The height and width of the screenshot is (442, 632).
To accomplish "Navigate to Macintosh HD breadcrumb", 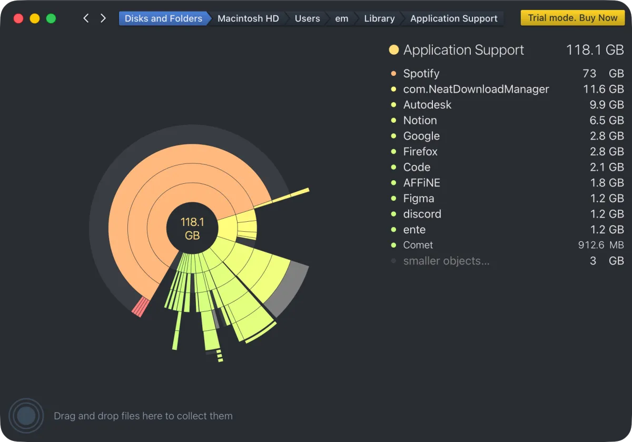I will tap(248, 18).
